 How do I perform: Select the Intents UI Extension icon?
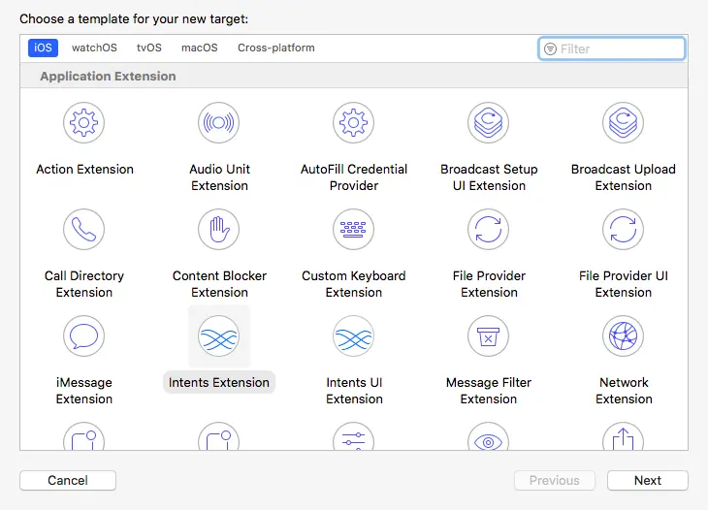pos(354,336)
